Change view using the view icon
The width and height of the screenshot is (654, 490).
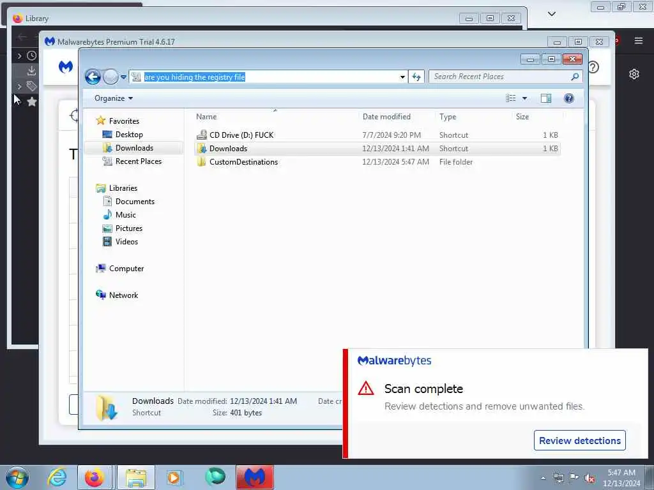pos(510,98)
